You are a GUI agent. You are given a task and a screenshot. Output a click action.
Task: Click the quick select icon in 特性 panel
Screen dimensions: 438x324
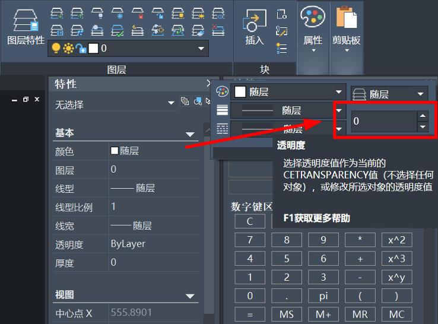click(x=198, y=101)
